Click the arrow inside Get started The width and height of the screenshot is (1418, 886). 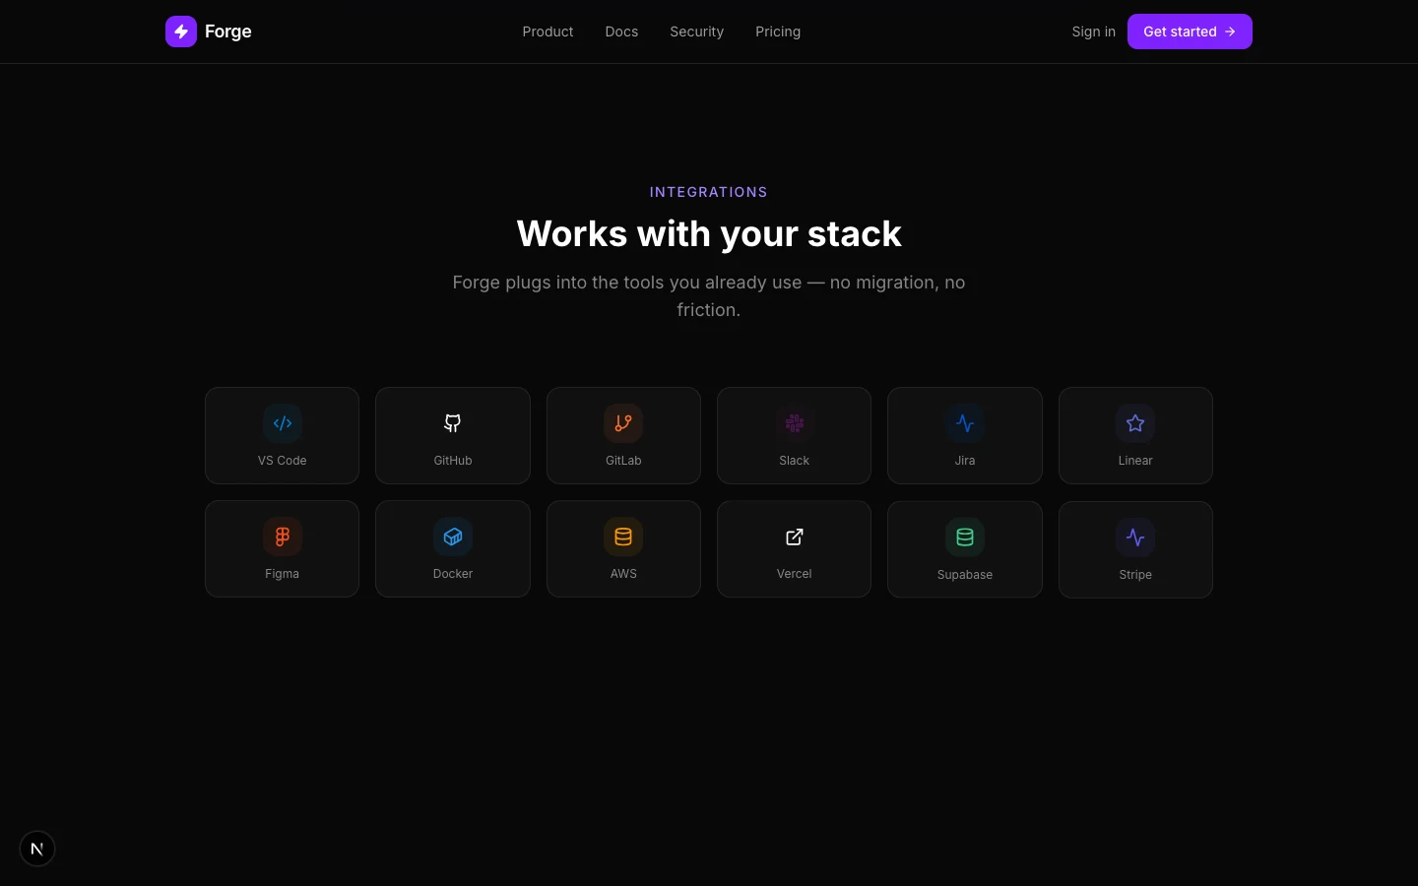click(x=1230, y=32)
